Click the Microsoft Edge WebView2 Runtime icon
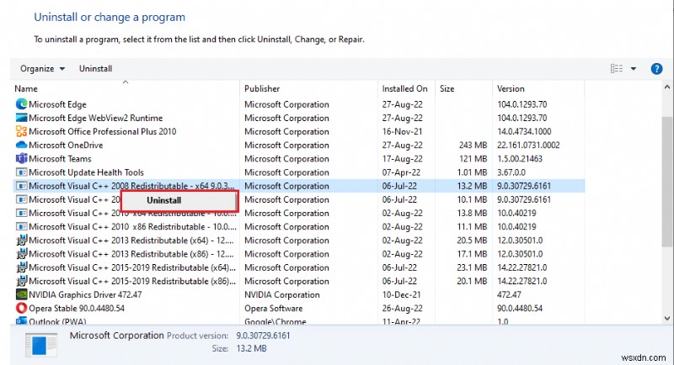The image size is (674, 365). tap(21, 118)
